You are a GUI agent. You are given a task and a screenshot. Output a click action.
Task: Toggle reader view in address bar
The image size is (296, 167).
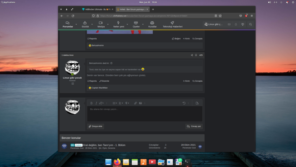coord(216,16)
